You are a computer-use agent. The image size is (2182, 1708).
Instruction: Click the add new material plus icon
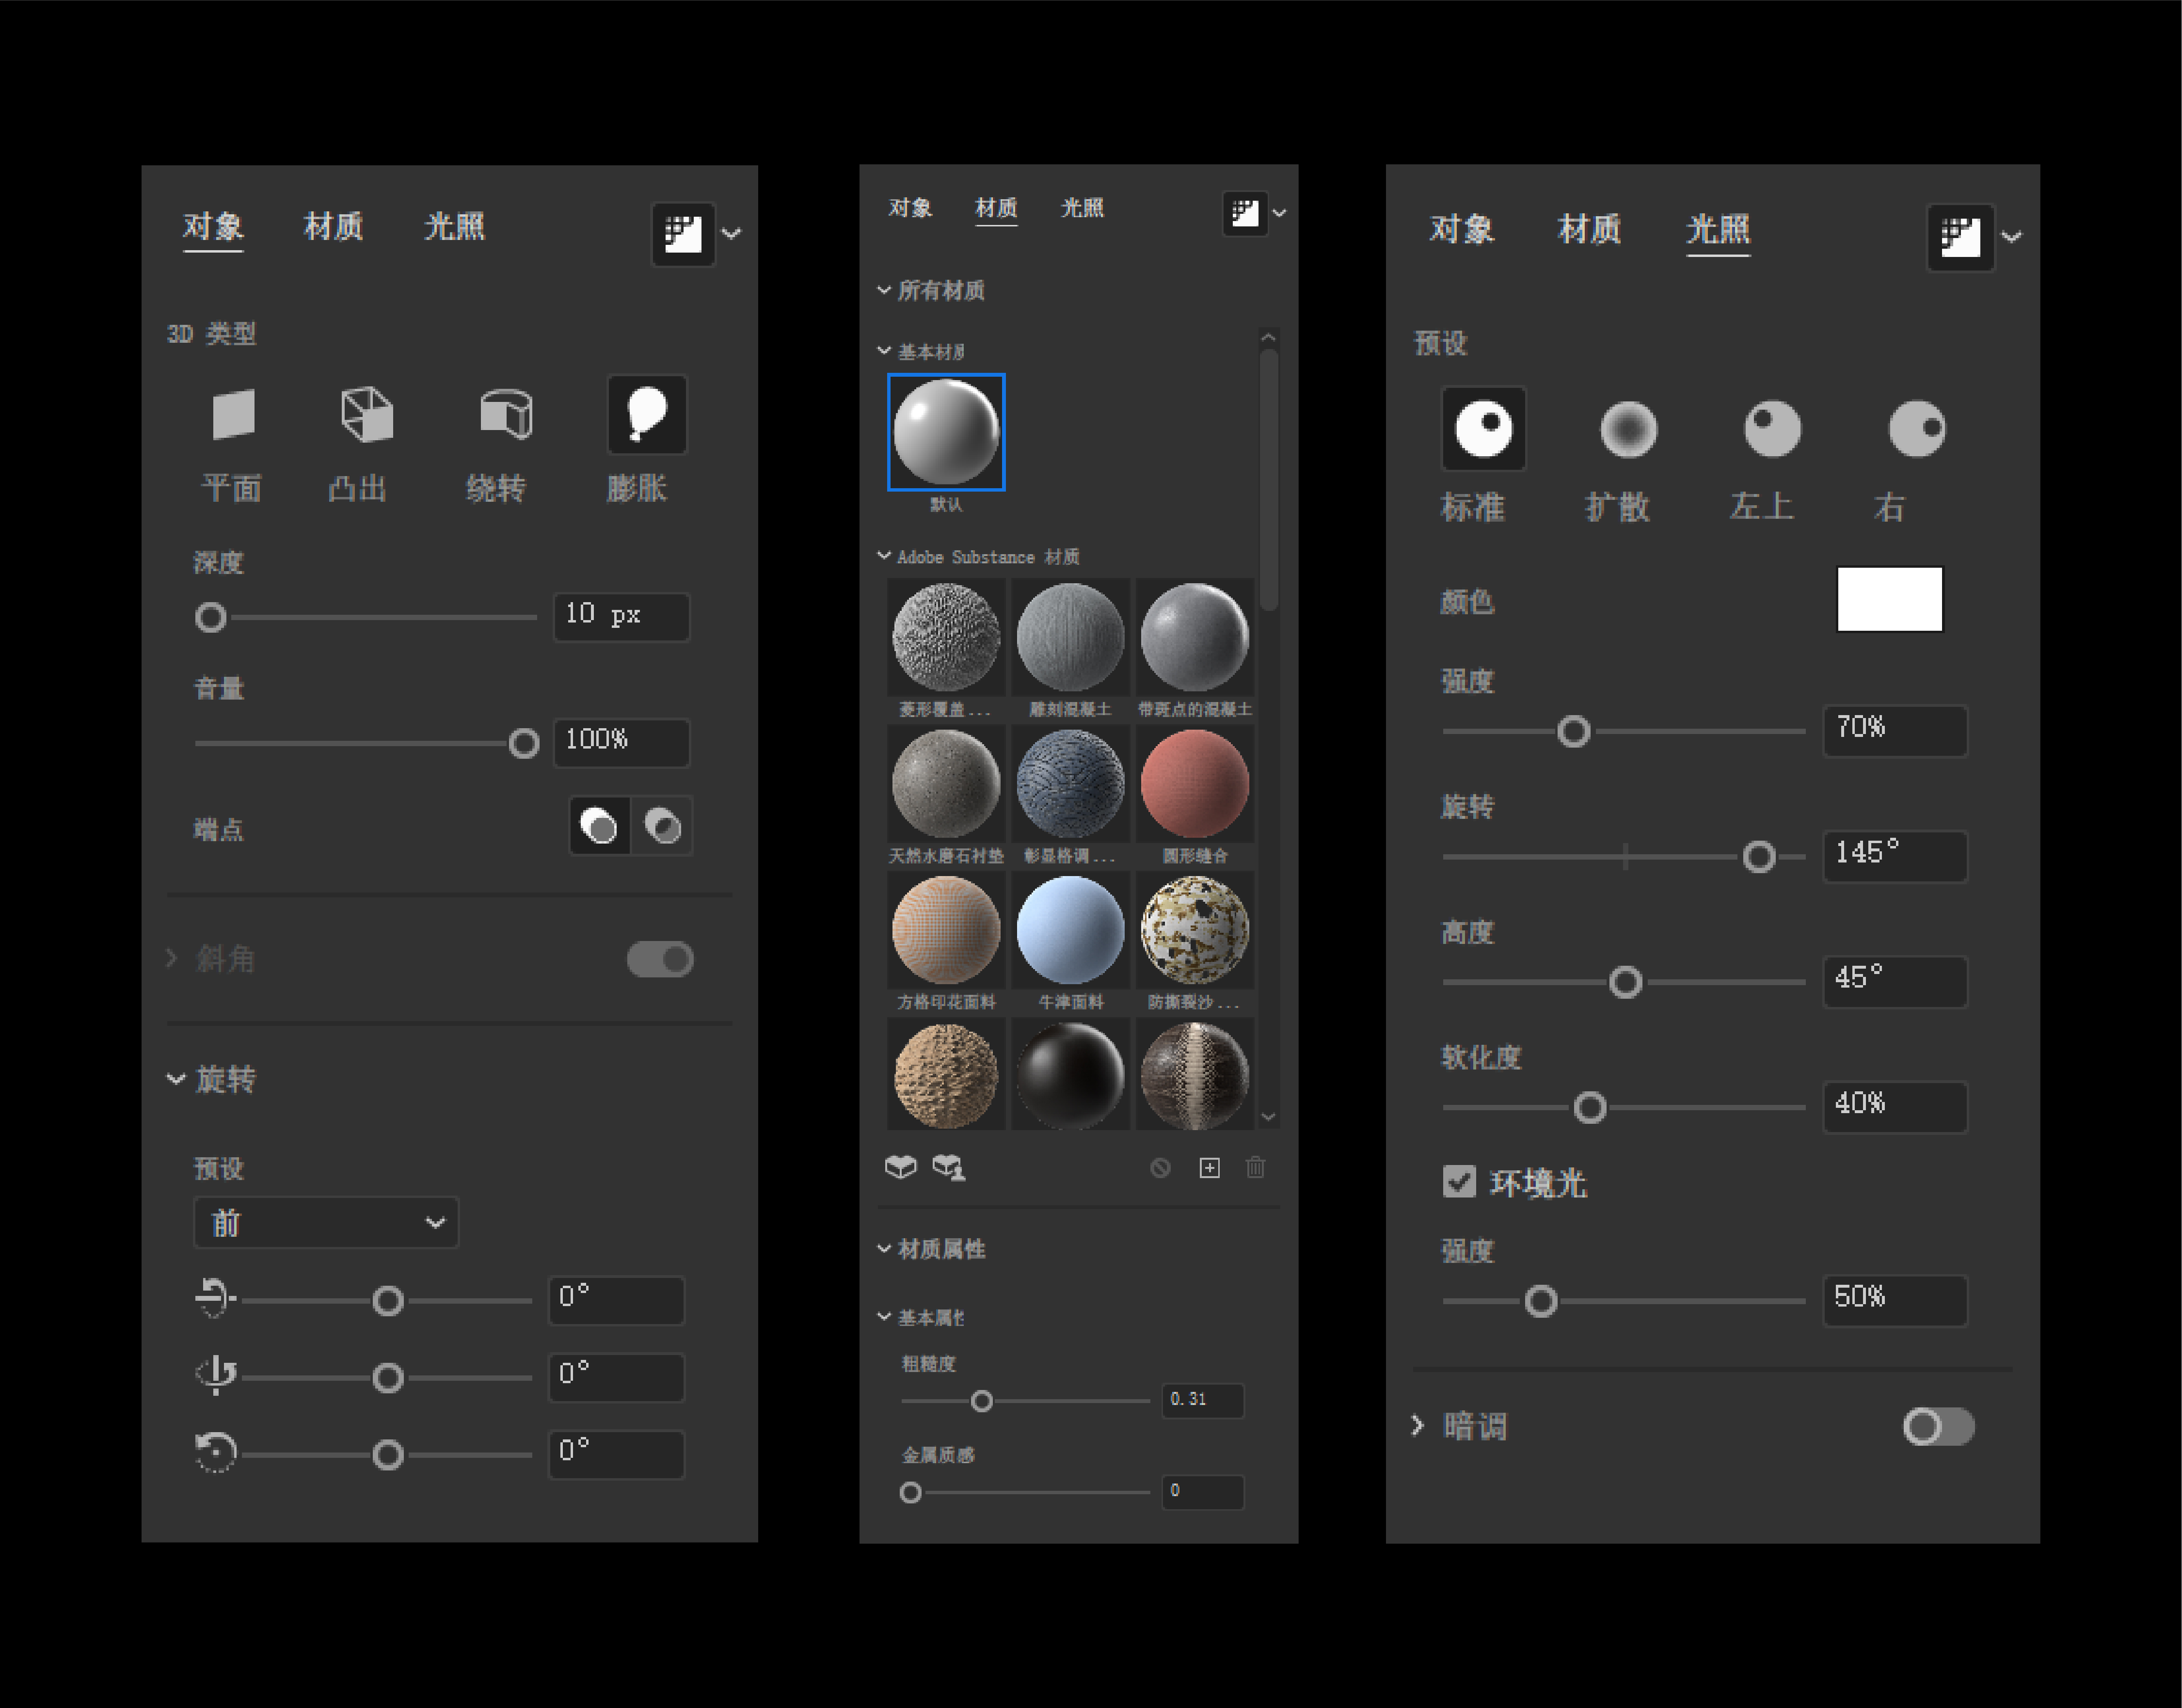pos(1209,1167)
